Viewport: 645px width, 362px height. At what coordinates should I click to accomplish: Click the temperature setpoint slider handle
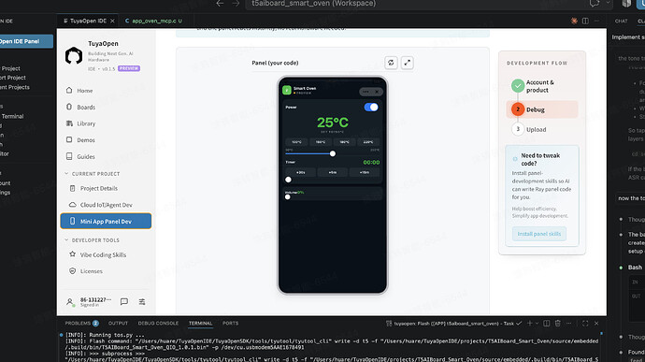[x=333, y=153]
